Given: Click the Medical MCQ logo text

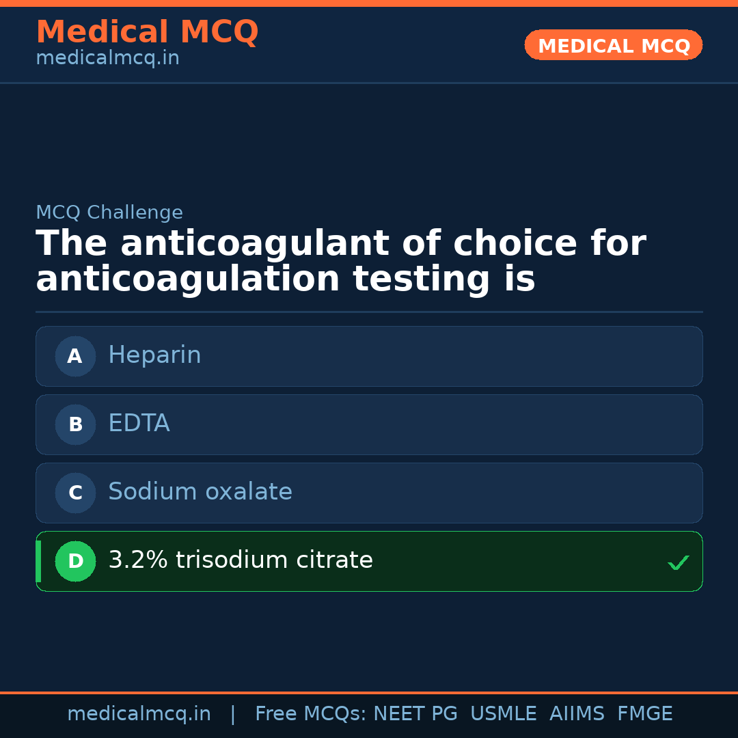Looking at the screenshot, I should 147,32.
